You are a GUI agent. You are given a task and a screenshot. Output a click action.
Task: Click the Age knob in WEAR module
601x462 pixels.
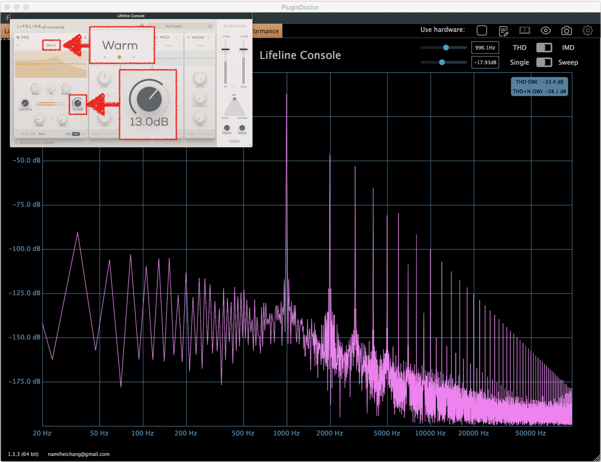click(199, 117)
